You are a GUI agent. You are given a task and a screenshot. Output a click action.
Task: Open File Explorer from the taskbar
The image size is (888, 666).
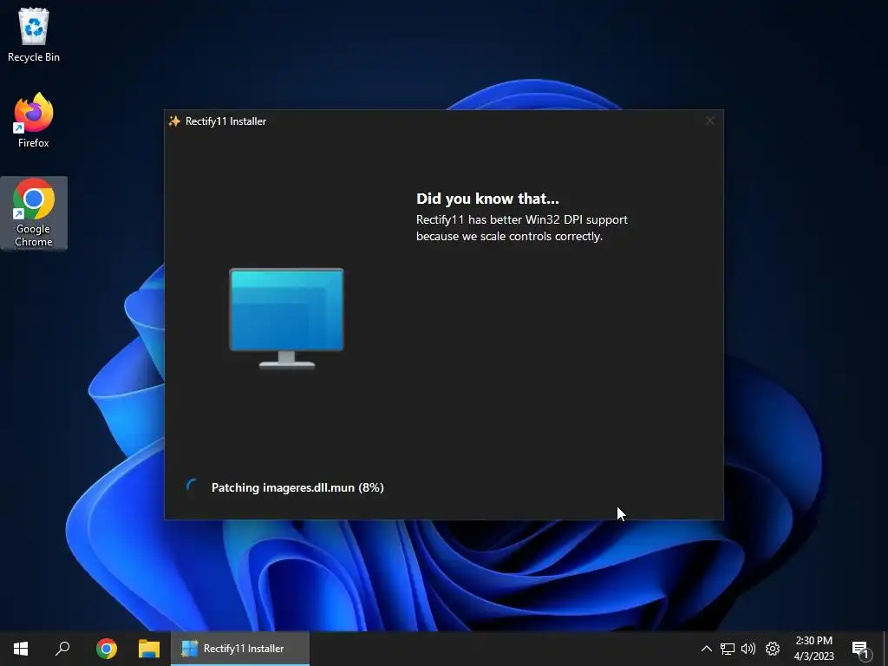(149, 649)
